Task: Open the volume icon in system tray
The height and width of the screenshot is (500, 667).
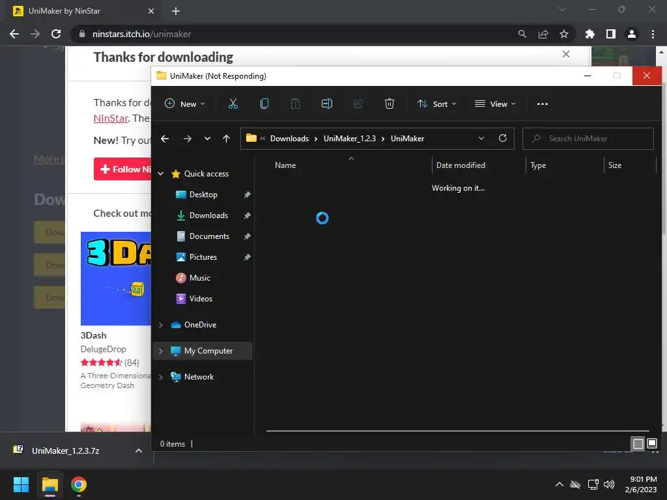Action: 609,484
